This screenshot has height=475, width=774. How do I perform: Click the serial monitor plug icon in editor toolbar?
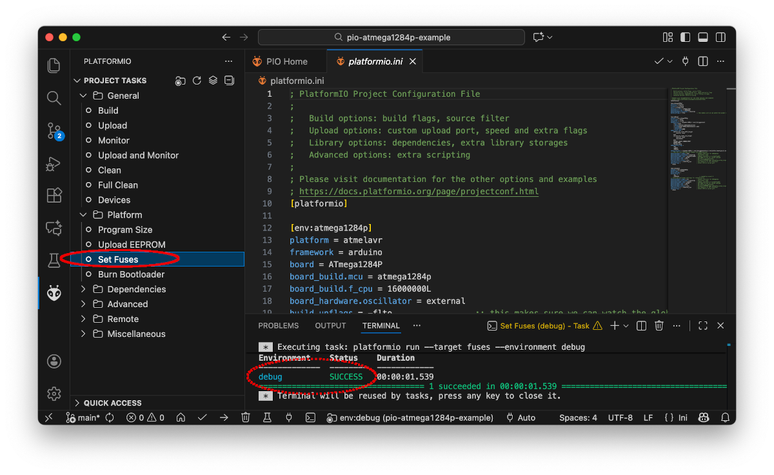tap(686, 61)
